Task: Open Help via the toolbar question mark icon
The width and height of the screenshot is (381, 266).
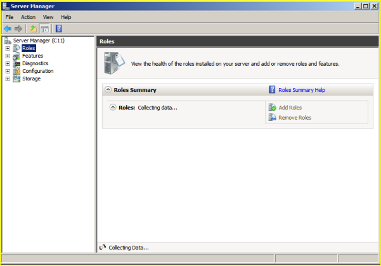Action: click(x=59, y=28)
